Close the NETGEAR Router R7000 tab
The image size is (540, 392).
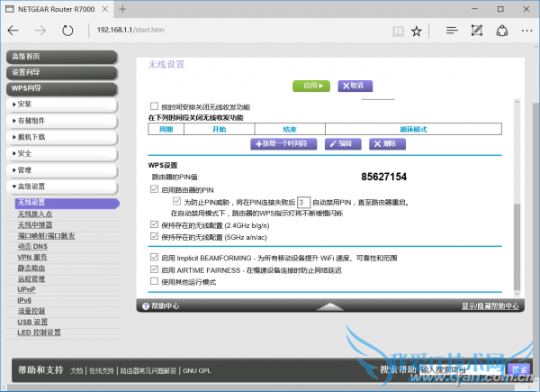pyautogui.click(x=105, y=9)
